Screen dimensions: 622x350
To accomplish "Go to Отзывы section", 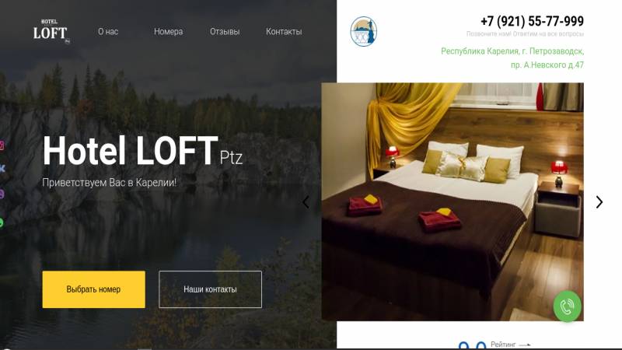I will pyautogui.click(x=225, y=31).
